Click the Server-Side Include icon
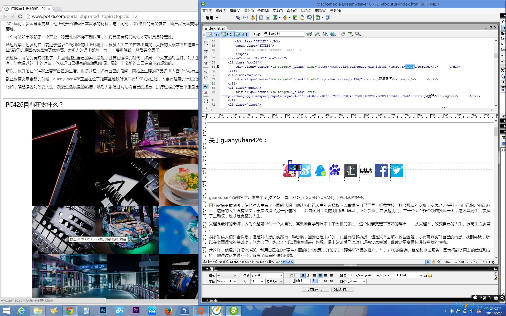 [x=302, y=18]
